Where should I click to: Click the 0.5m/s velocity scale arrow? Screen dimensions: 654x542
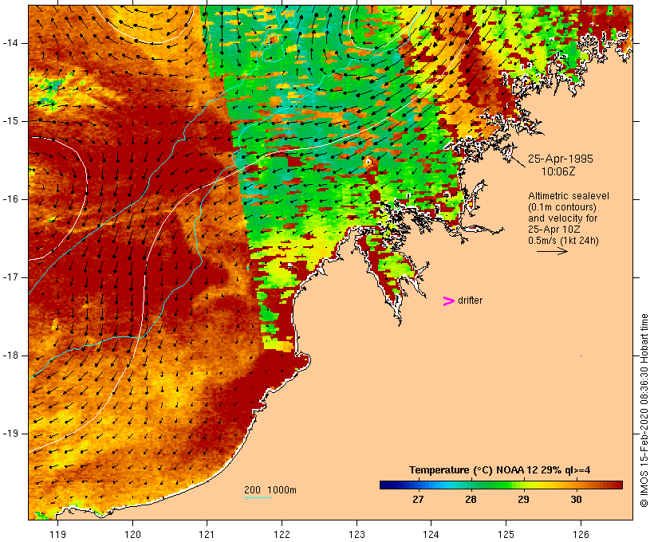click(552, 251)
